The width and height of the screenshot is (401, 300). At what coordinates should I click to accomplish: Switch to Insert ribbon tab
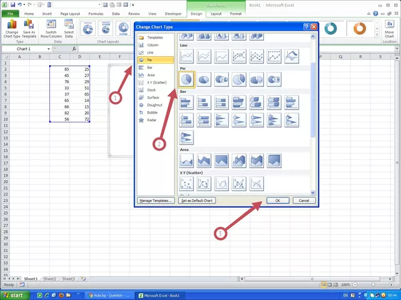point(47,14)
